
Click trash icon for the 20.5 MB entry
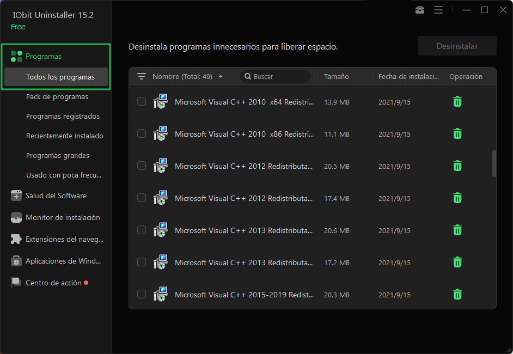[457, 166]
